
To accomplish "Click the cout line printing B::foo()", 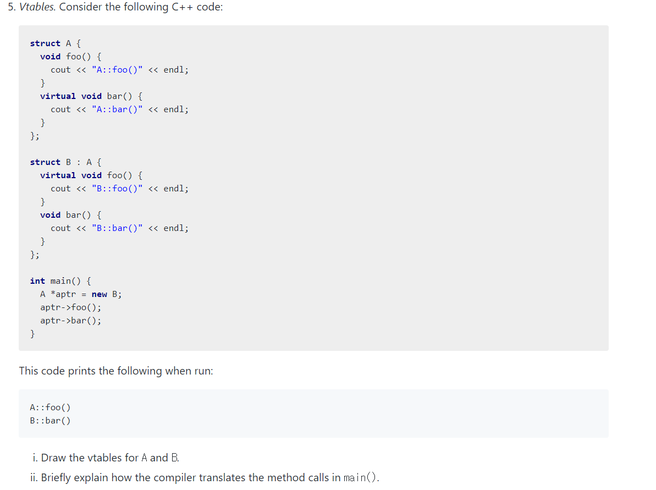I will 119,188.
